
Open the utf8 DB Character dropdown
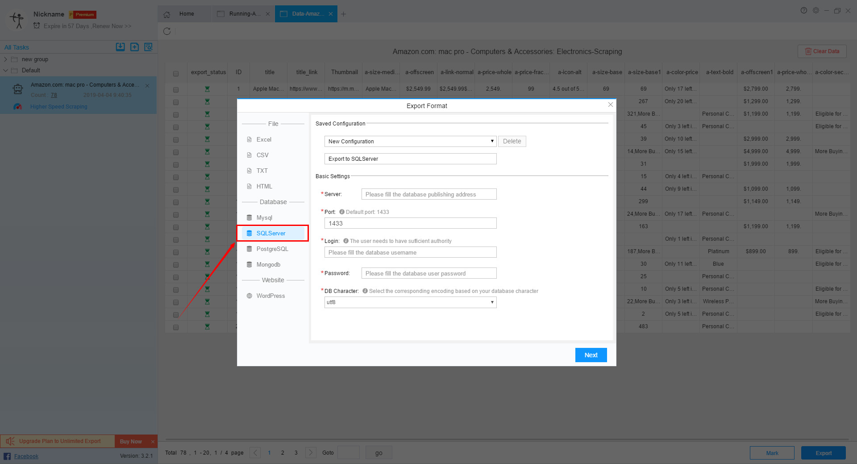point(410,302)
